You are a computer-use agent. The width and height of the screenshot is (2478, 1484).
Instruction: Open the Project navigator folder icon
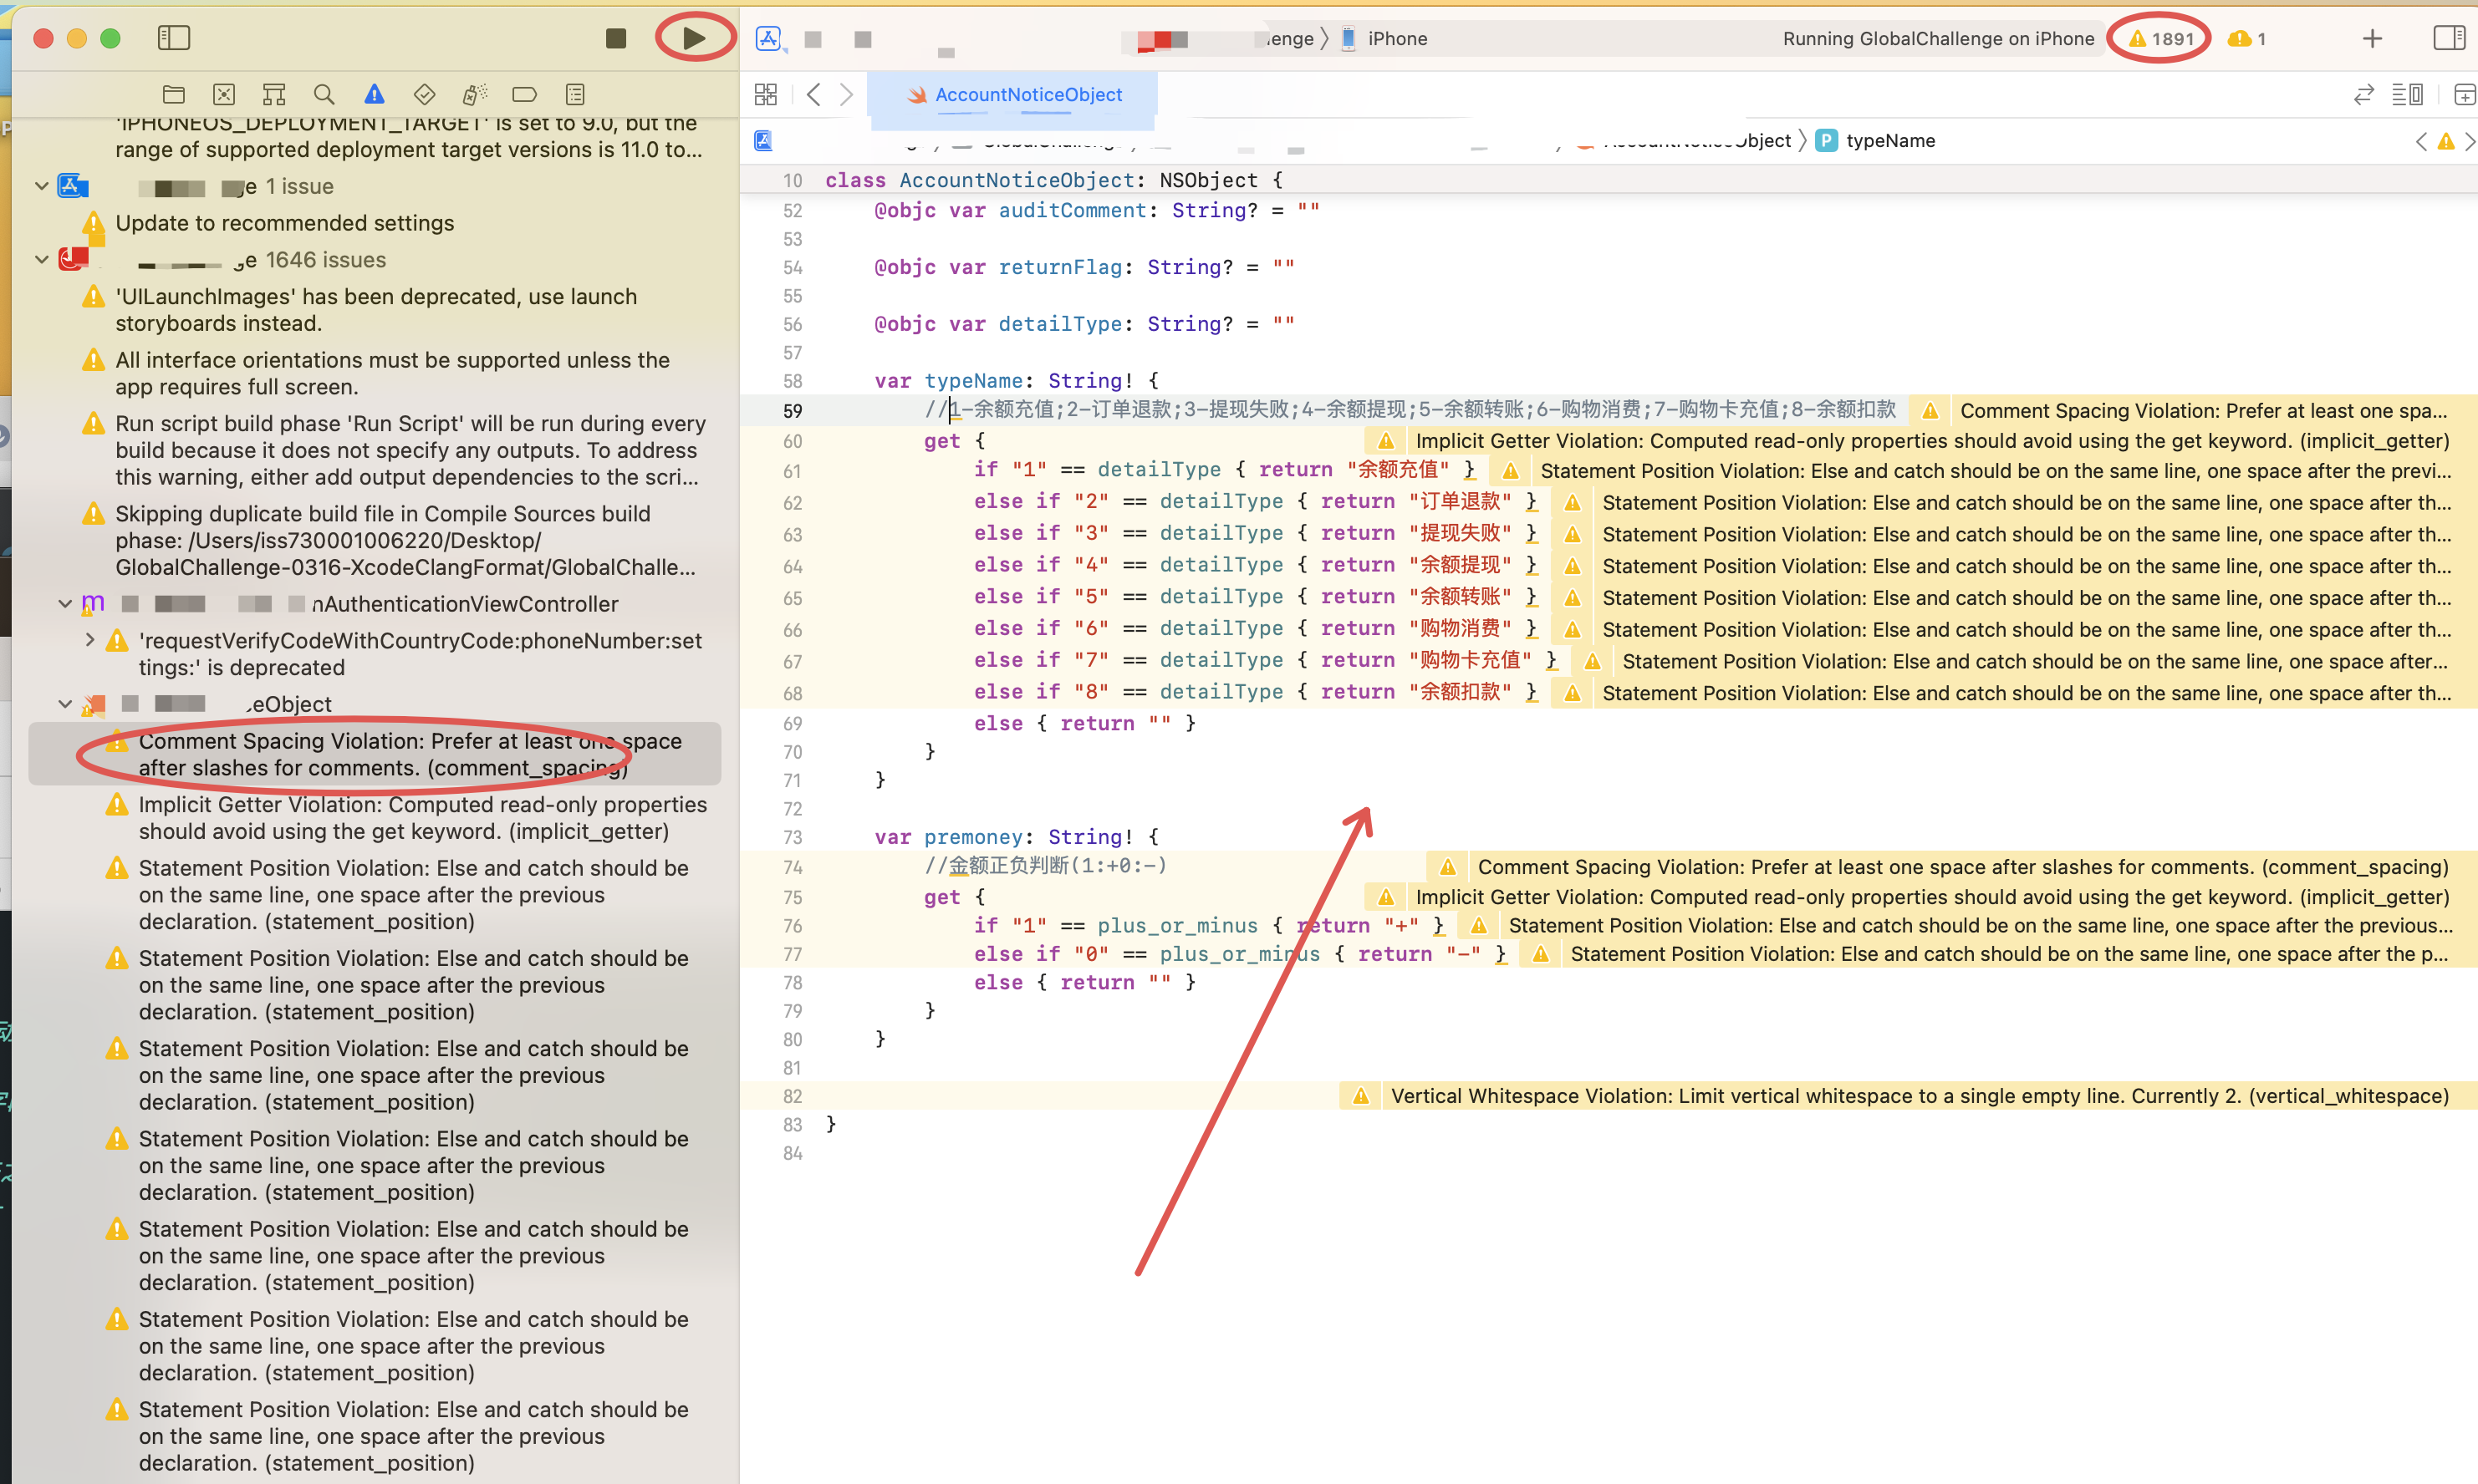click(x=173, y=94)
